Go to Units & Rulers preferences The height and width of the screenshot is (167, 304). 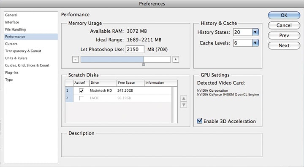31,58
